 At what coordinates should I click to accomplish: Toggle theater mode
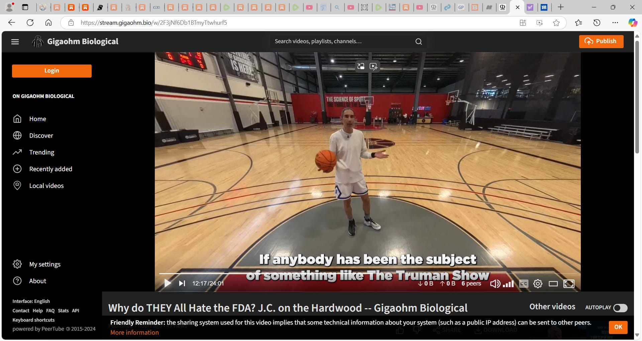pyautogui.click(x=553, y=284)
